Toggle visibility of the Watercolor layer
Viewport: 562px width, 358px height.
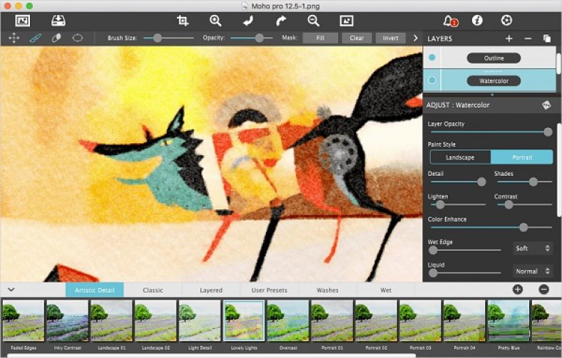pos(432,80)
